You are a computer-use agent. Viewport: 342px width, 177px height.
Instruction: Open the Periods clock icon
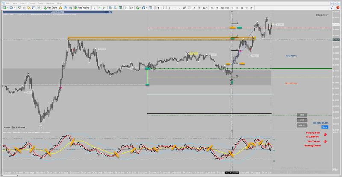(144, 8)
